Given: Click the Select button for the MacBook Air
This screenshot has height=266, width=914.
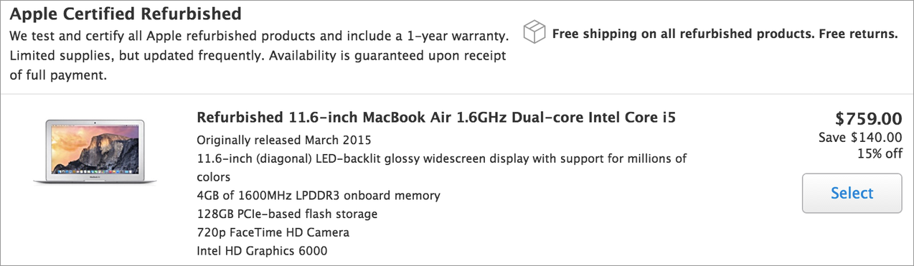Looking at the screenshot, I should (x=852, y=193).
